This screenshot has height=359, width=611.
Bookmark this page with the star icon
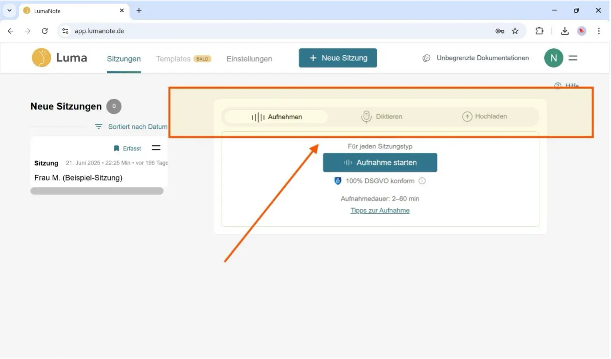click(515, 31)
